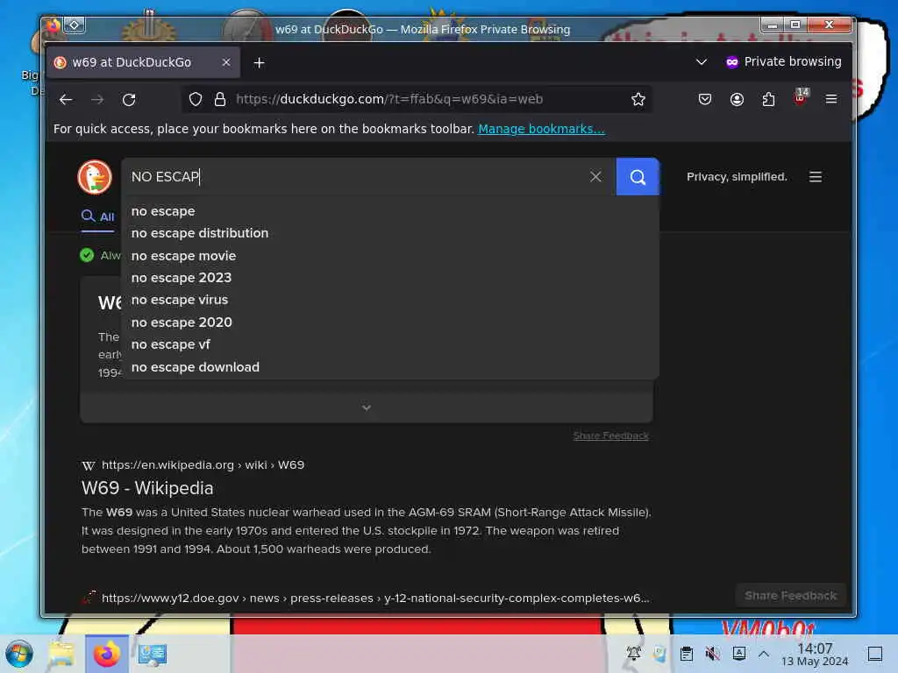The width and height of the screenshot is (898, 673).
Task: Click Private browsing indicator
Action: (x=783, y=62)
